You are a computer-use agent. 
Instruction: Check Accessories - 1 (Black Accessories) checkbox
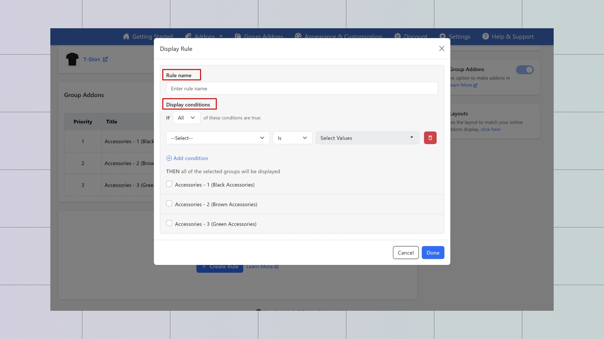(x=169, y=184)
